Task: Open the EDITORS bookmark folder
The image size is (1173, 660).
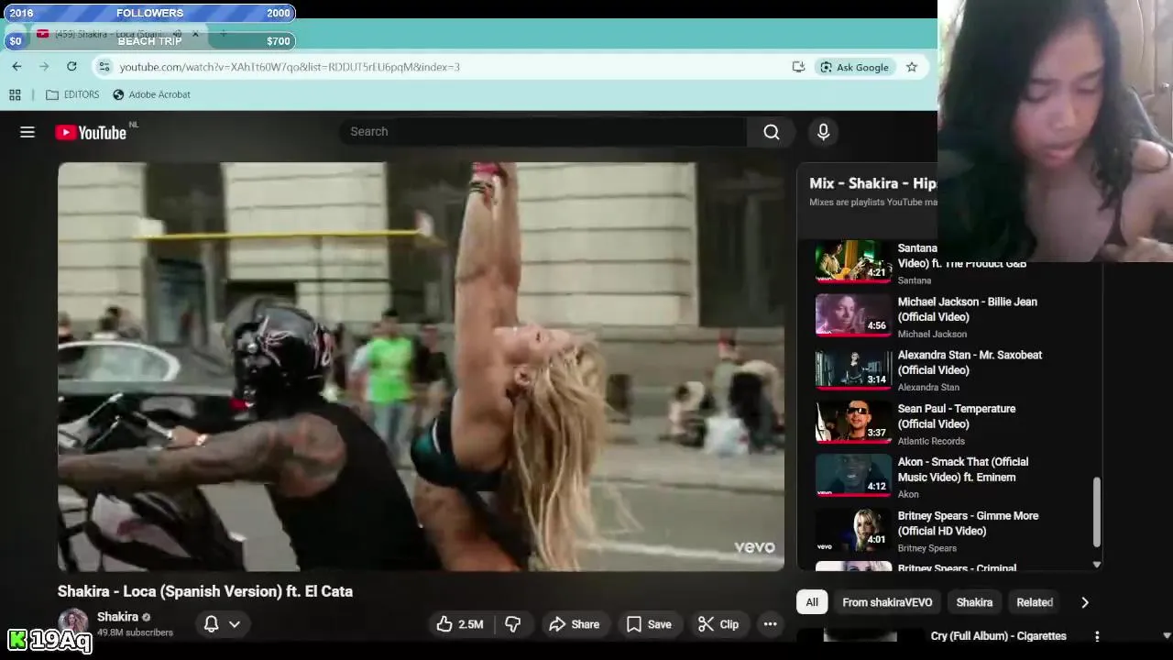Action: pos(72,94)
